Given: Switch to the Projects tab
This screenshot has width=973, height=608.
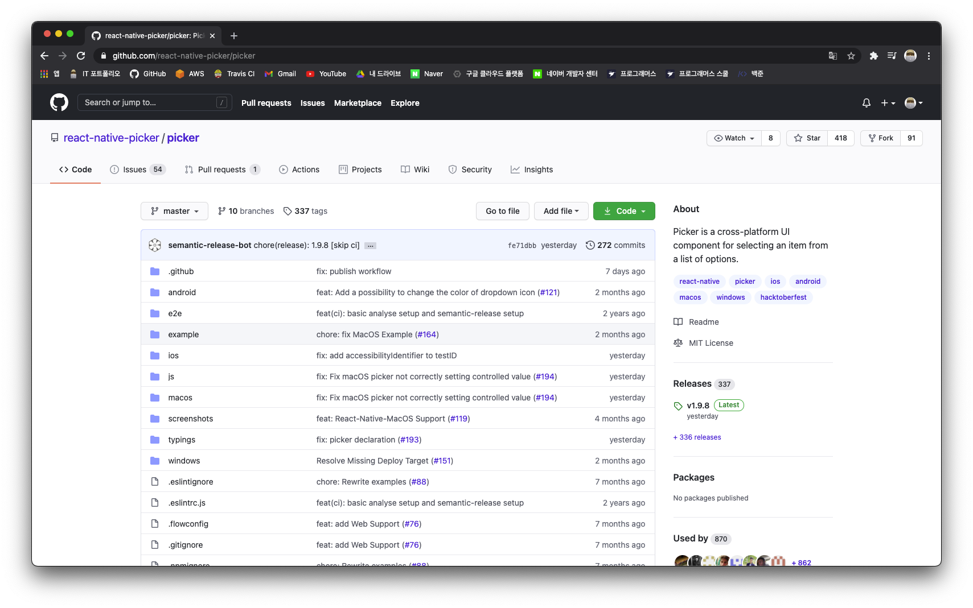Looking at the screenshot, I should click(x=360, y=169).
